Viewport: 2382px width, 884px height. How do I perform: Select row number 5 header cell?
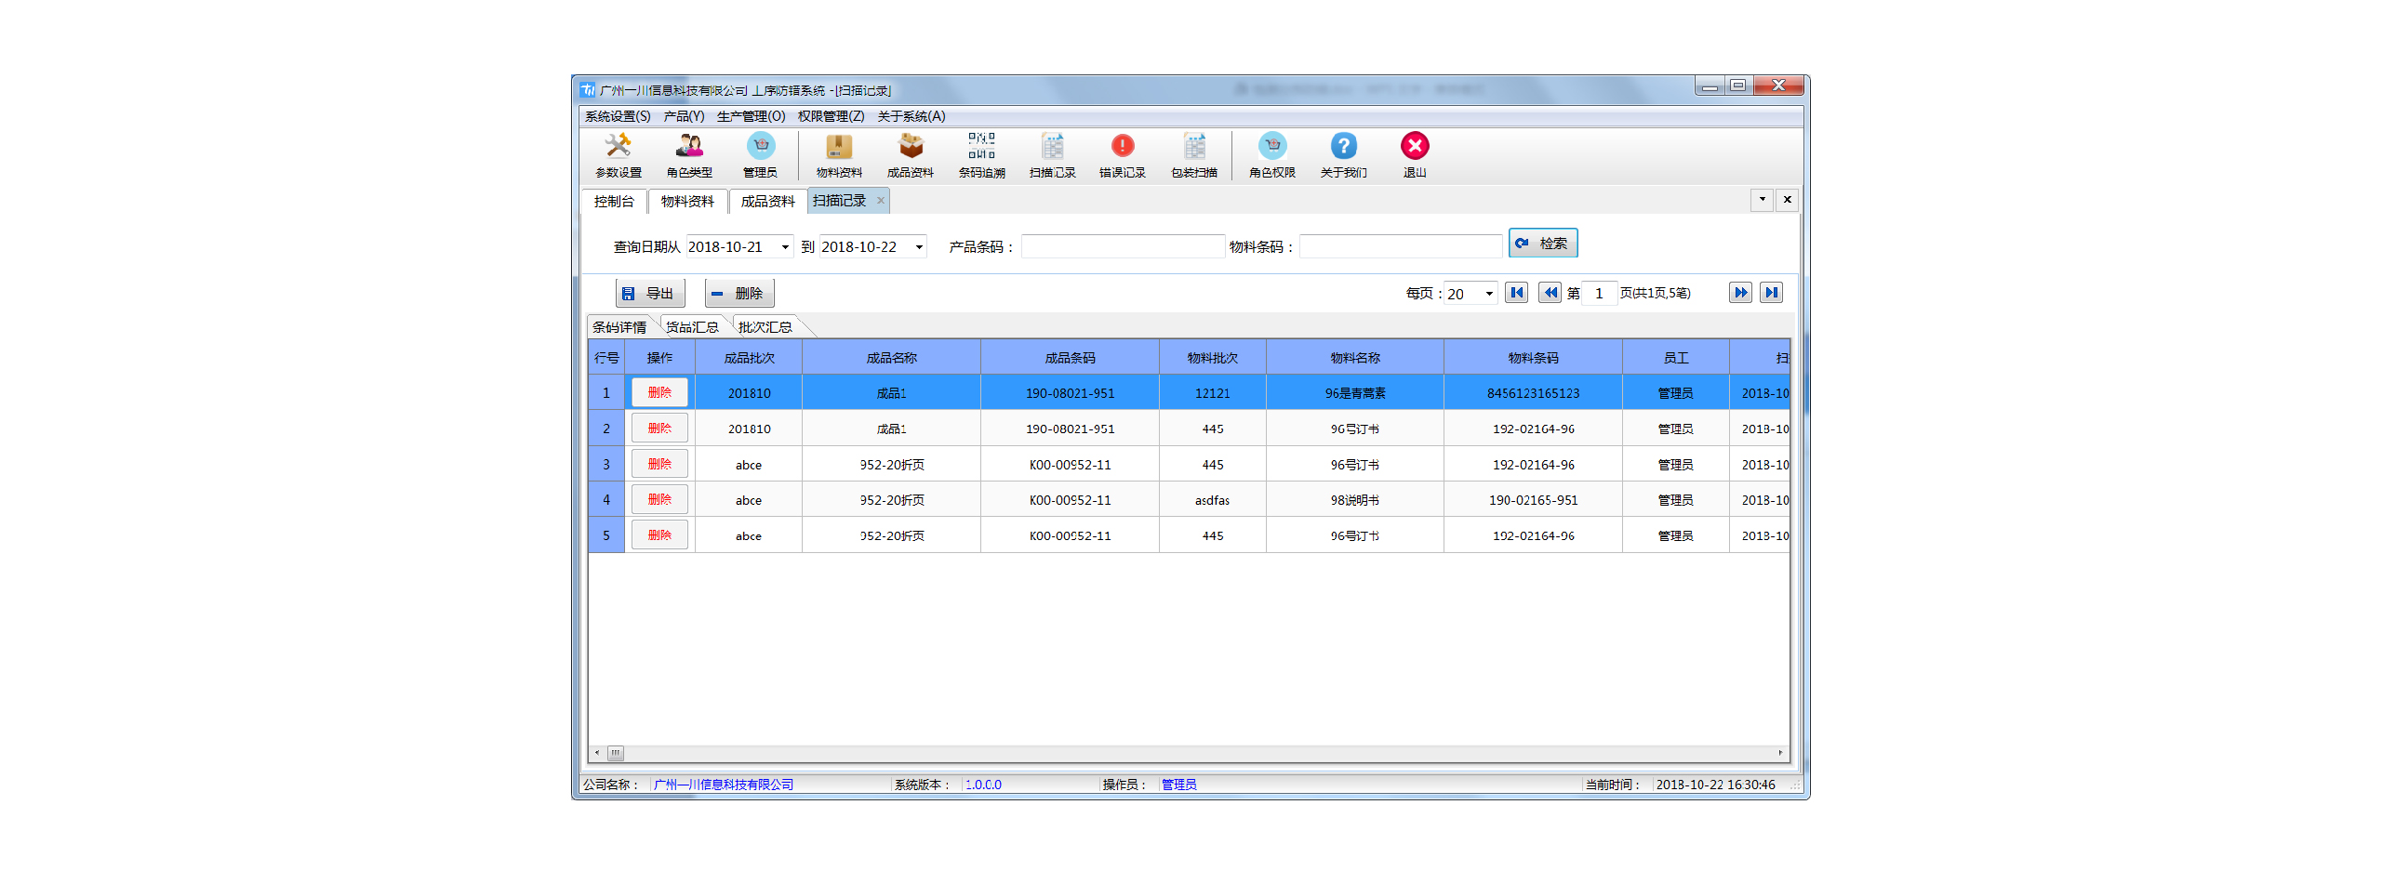tap(606, 534)
